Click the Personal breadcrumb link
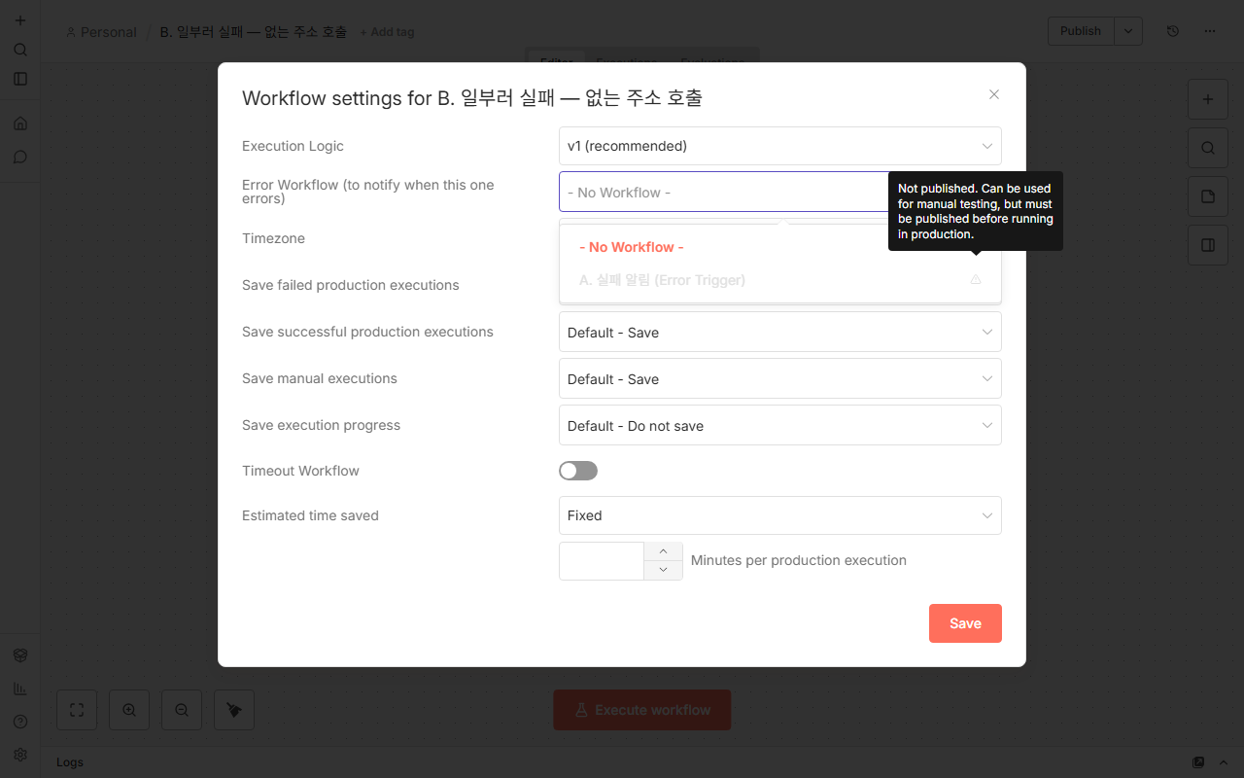 tap(101, 32)
